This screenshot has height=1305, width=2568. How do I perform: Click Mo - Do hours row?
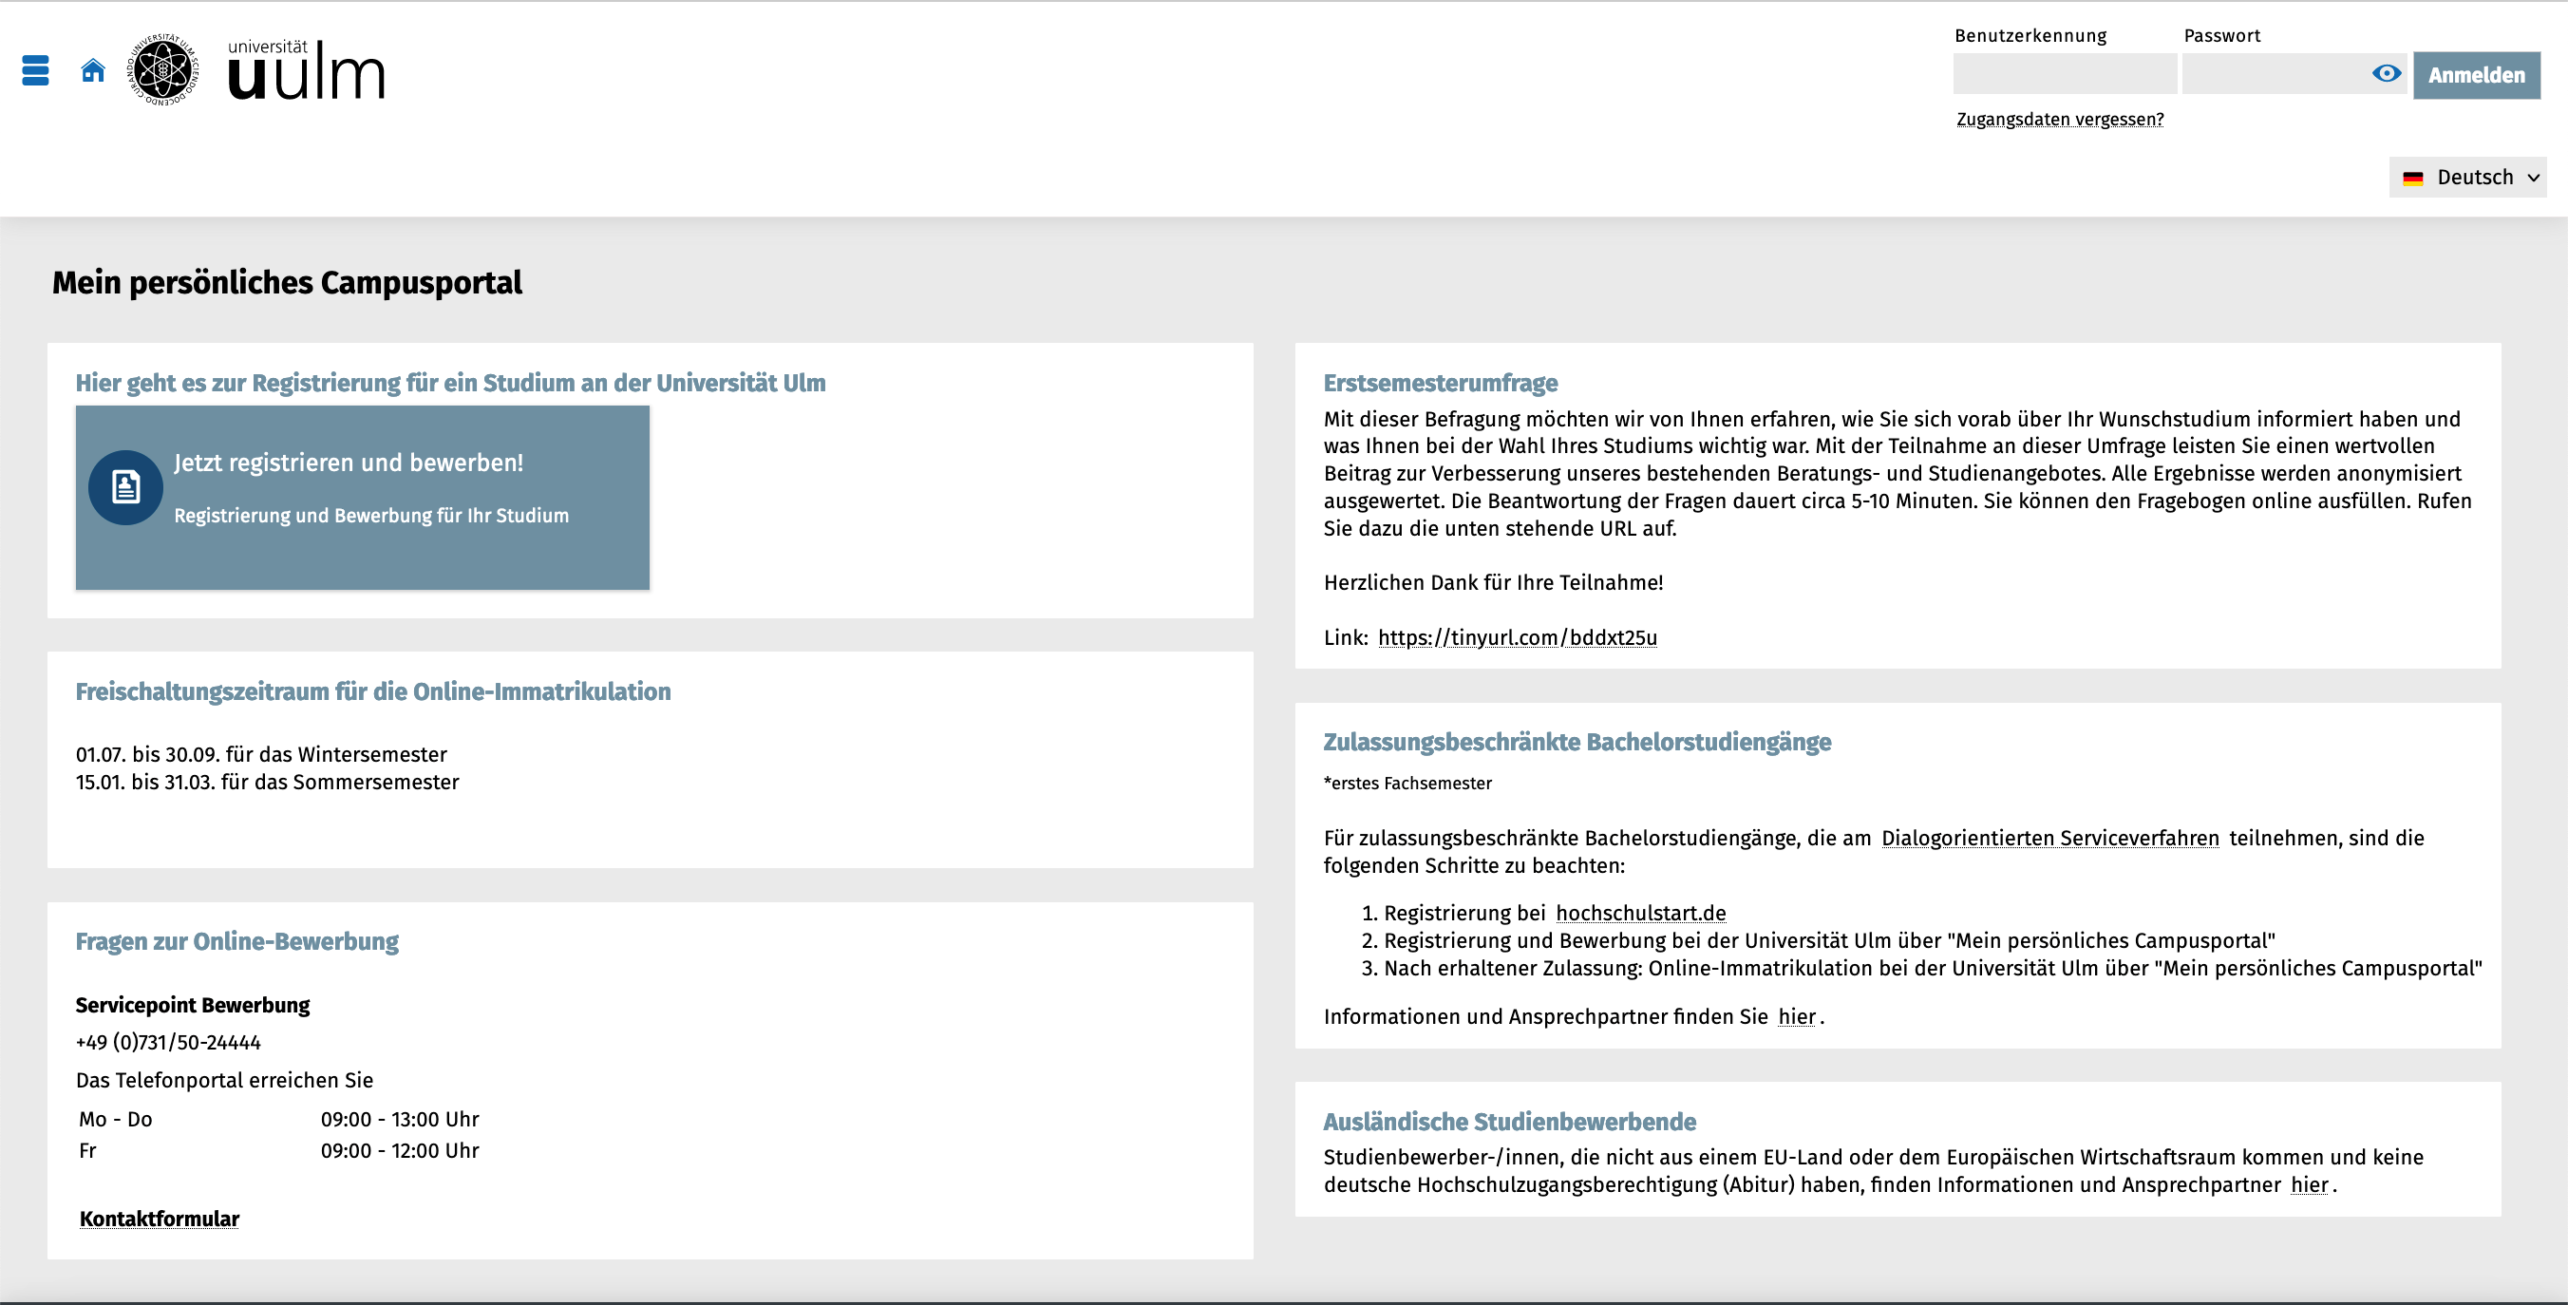tap(278, 1120)
